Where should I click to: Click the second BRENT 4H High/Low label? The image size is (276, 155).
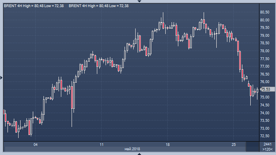click(98, 6)
